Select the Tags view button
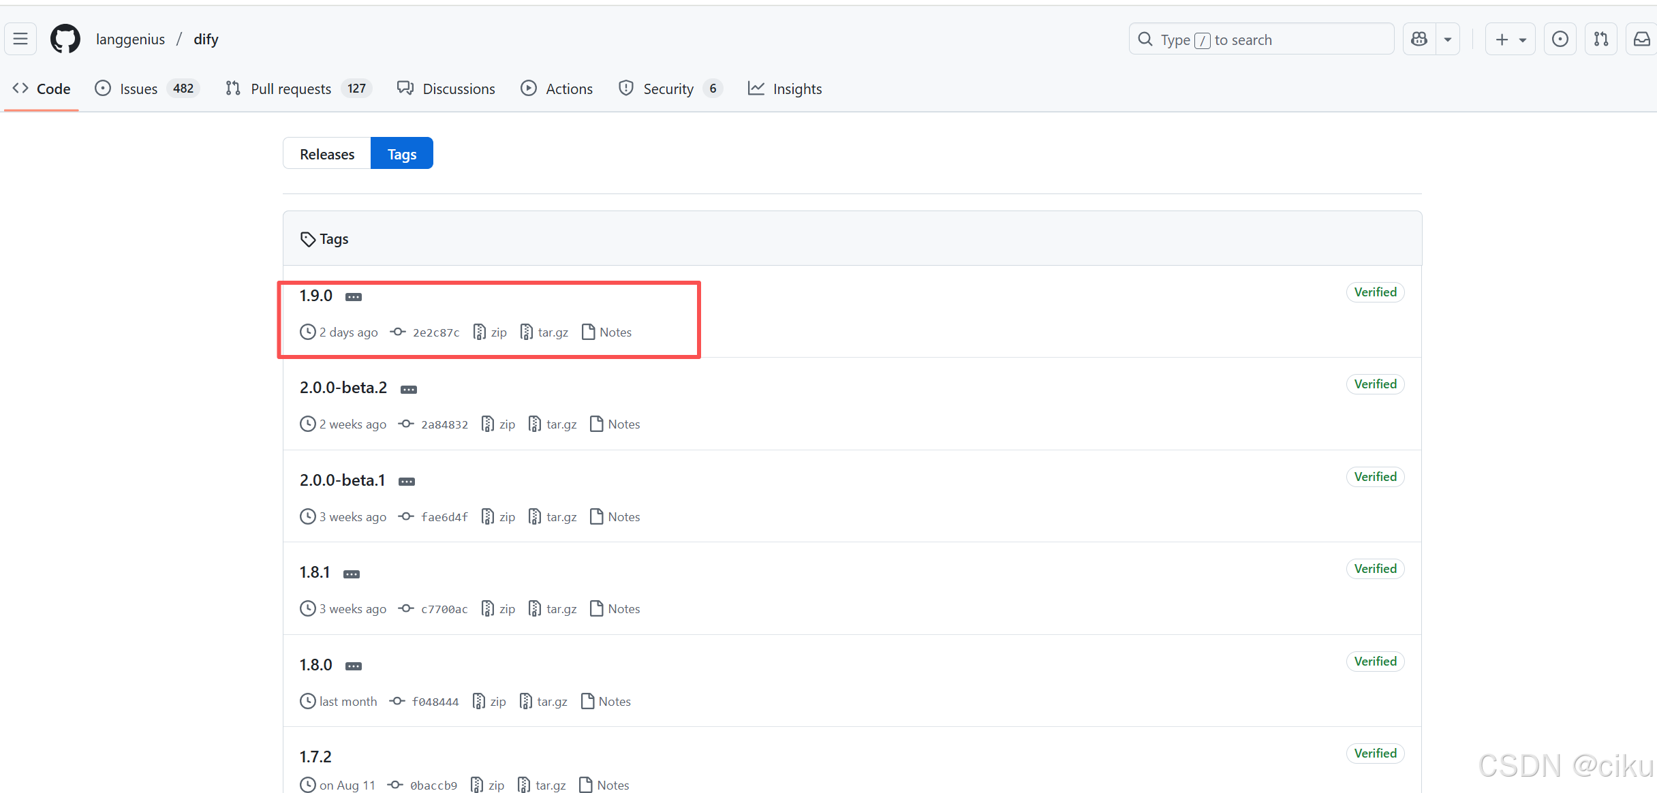Screen dimensions: 1657x793 (x=402, y=154)
